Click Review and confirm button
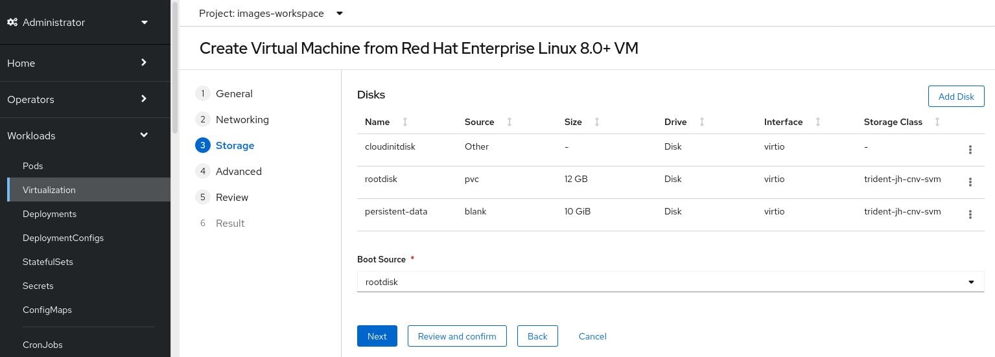This screenshot has height=357, width=995. (x=457, y=336)
